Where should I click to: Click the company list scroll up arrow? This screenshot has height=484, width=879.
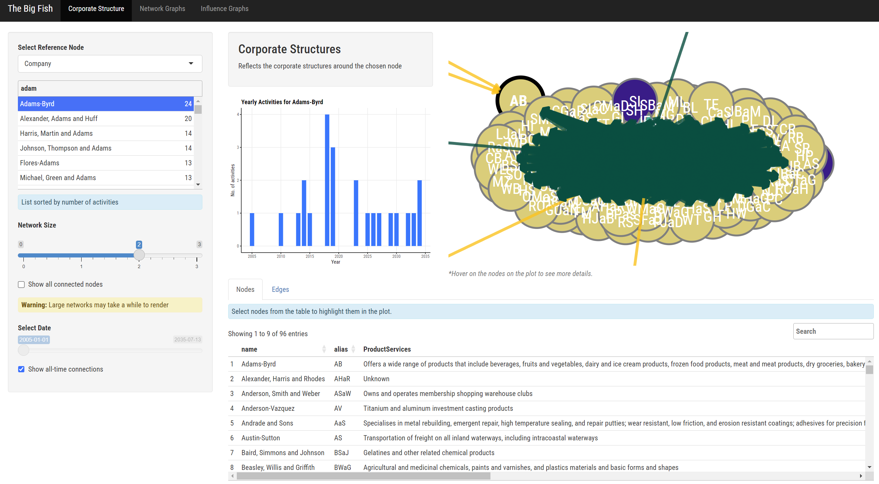[198, 101]
